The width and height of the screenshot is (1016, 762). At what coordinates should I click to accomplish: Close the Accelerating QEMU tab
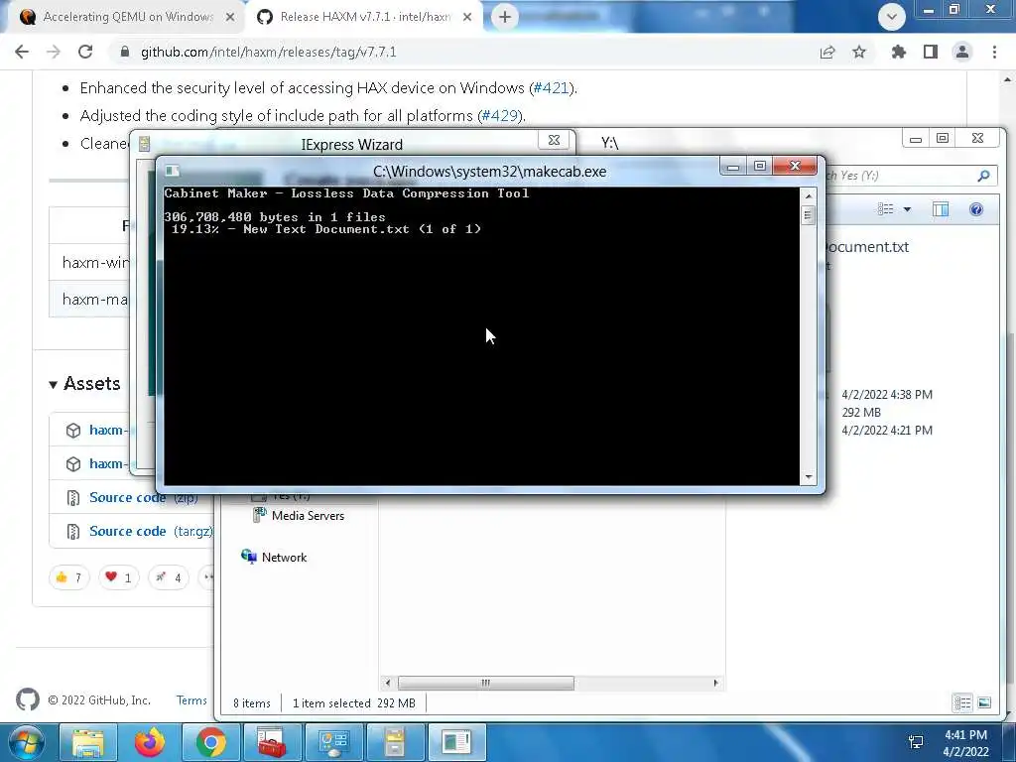(230, 18)
